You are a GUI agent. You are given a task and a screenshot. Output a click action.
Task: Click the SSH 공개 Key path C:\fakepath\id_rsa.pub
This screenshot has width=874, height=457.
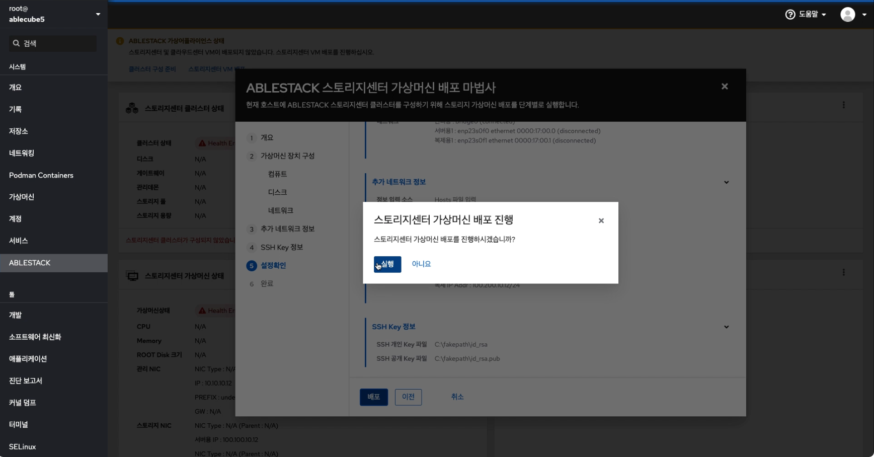click(467, 359)
